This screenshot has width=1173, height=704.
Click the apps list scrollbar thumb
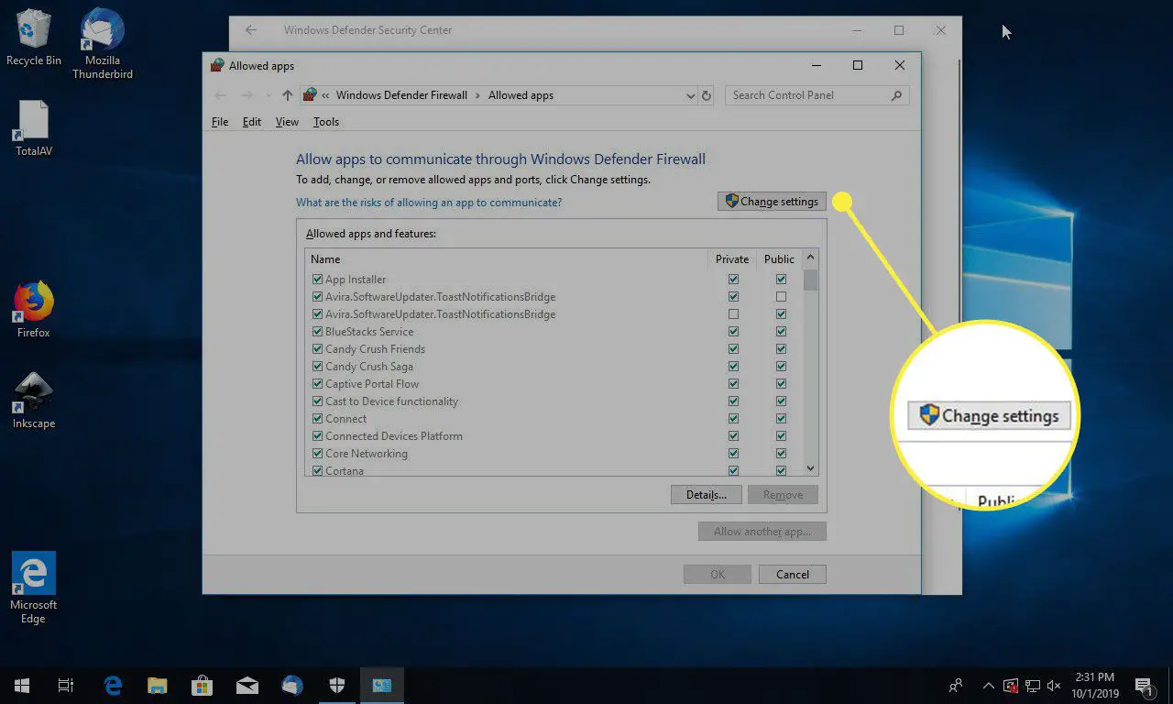[810, 279]
